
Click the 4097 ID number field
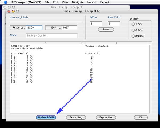pos(69,28)
